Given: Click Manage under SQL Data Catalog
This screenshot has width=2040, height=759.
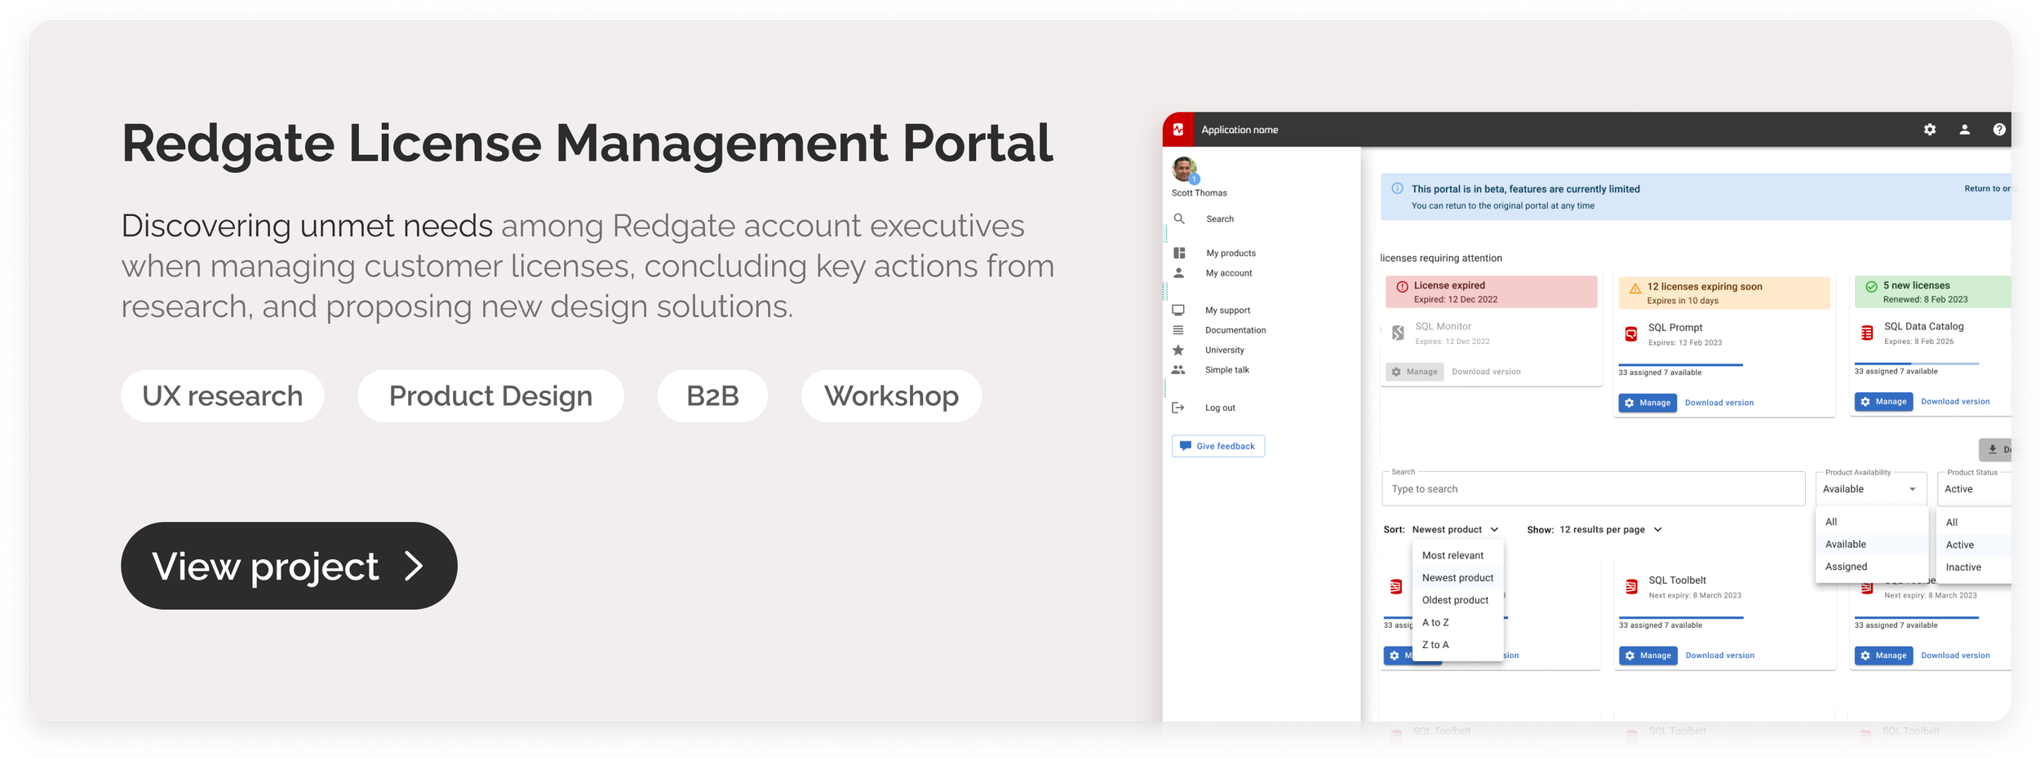Looking at the screenshot, I should pos(1883,402).
